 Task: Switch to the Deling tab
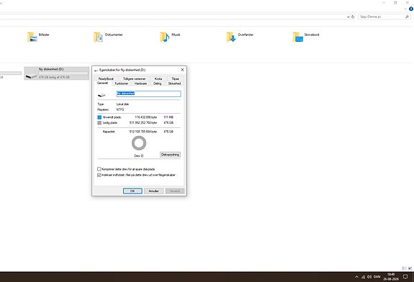click(158, 83)
